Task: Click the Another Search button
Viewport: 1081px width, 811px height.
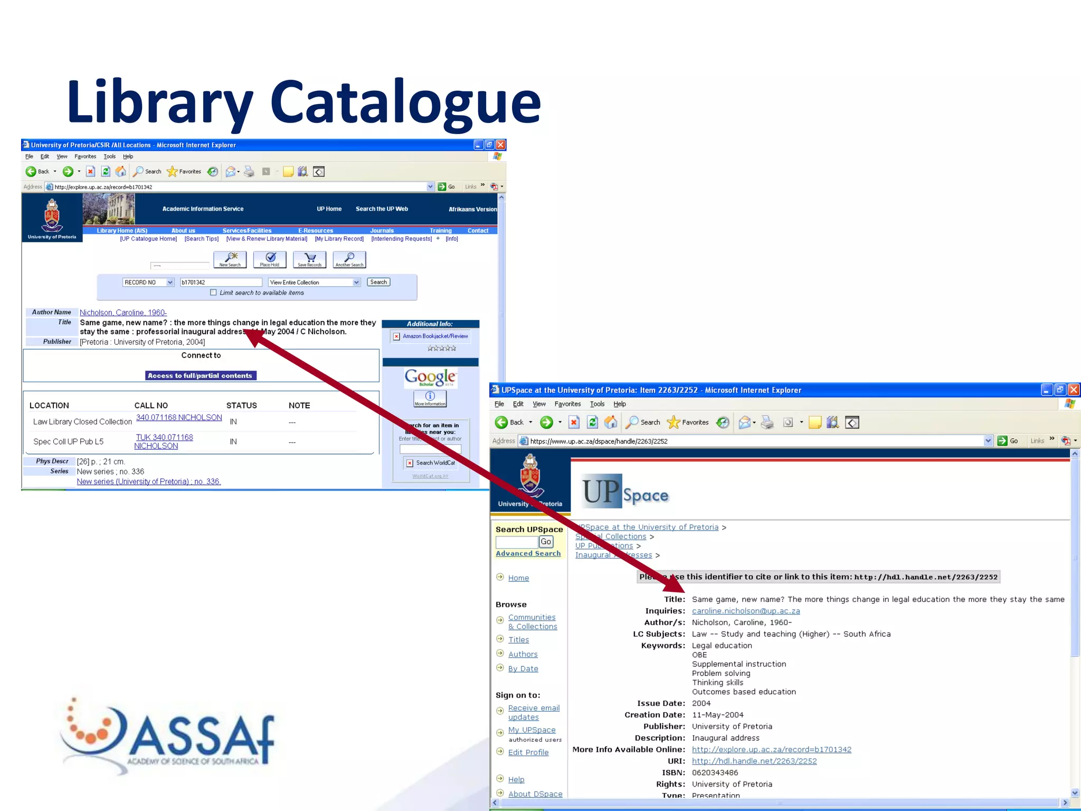Action: [349, 260]
